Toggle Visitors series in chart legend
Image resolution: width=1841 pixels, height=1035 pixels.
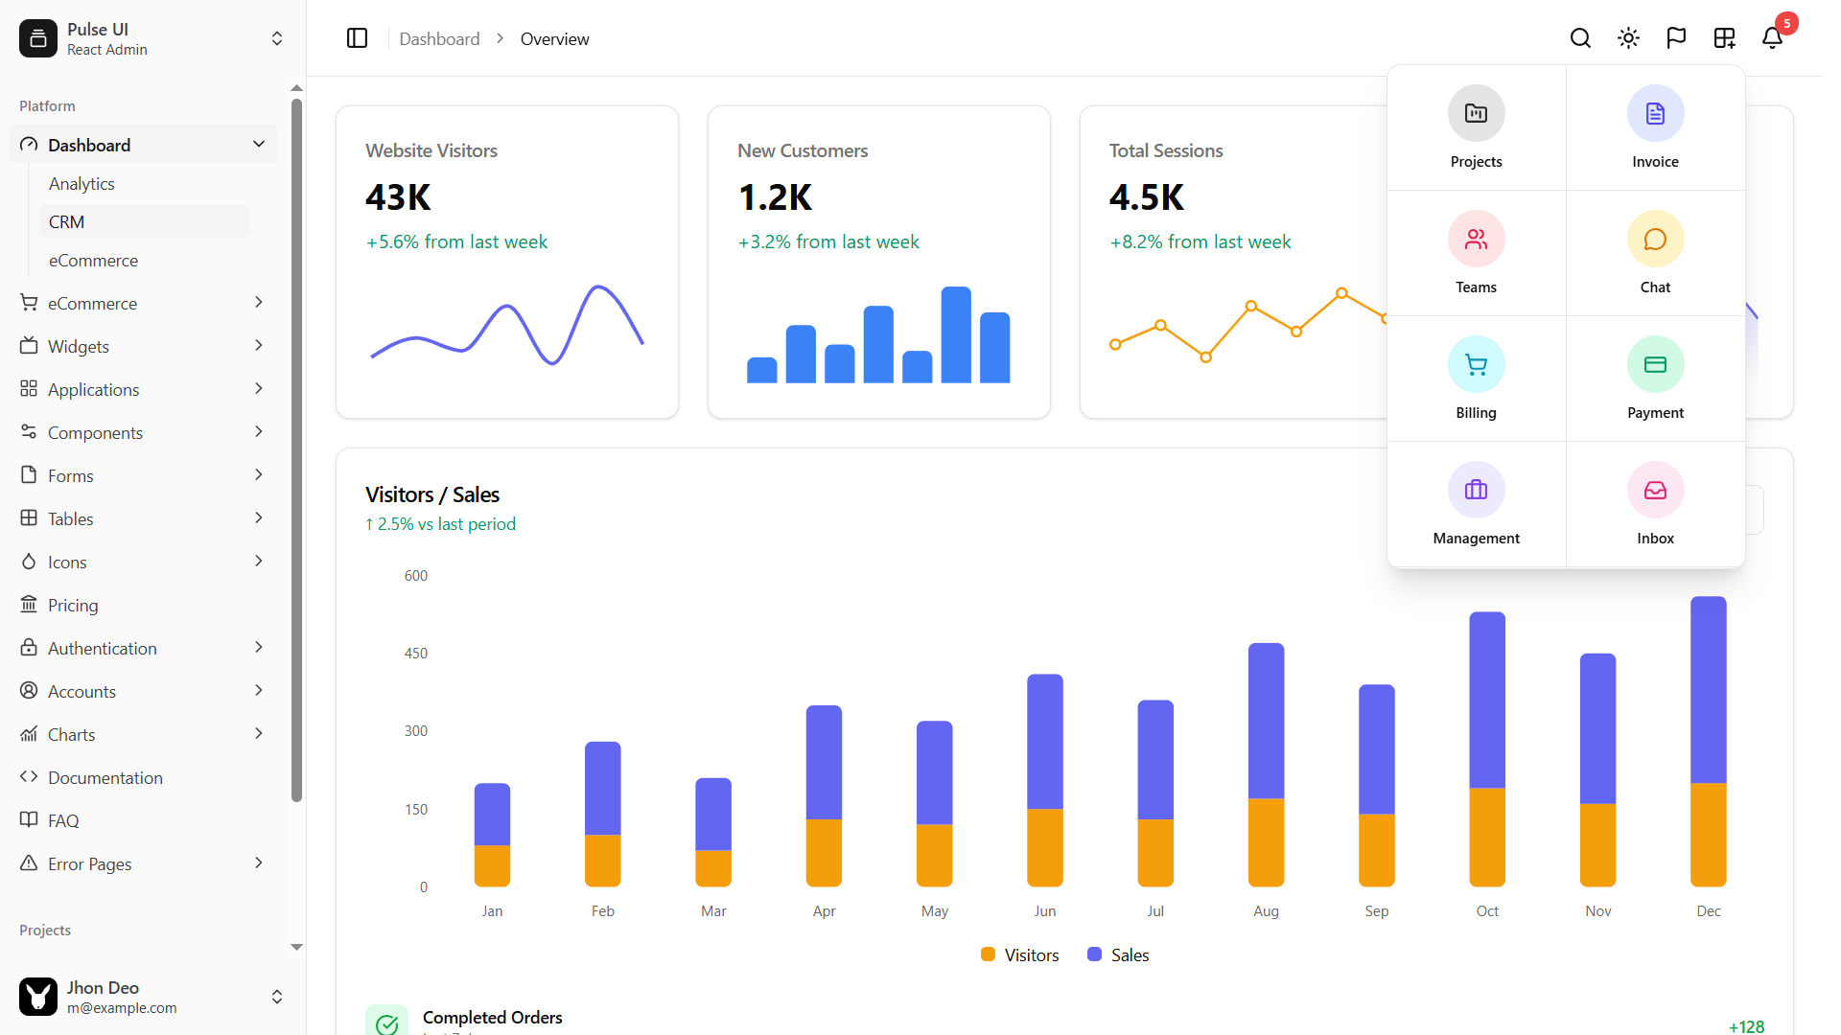[1019, 954]
